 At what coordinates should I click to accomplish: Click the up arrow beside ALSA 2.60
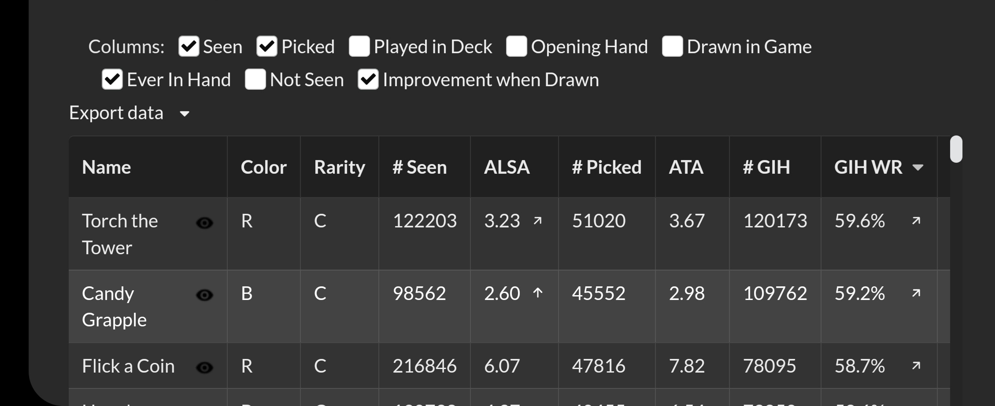click(537, 293)
